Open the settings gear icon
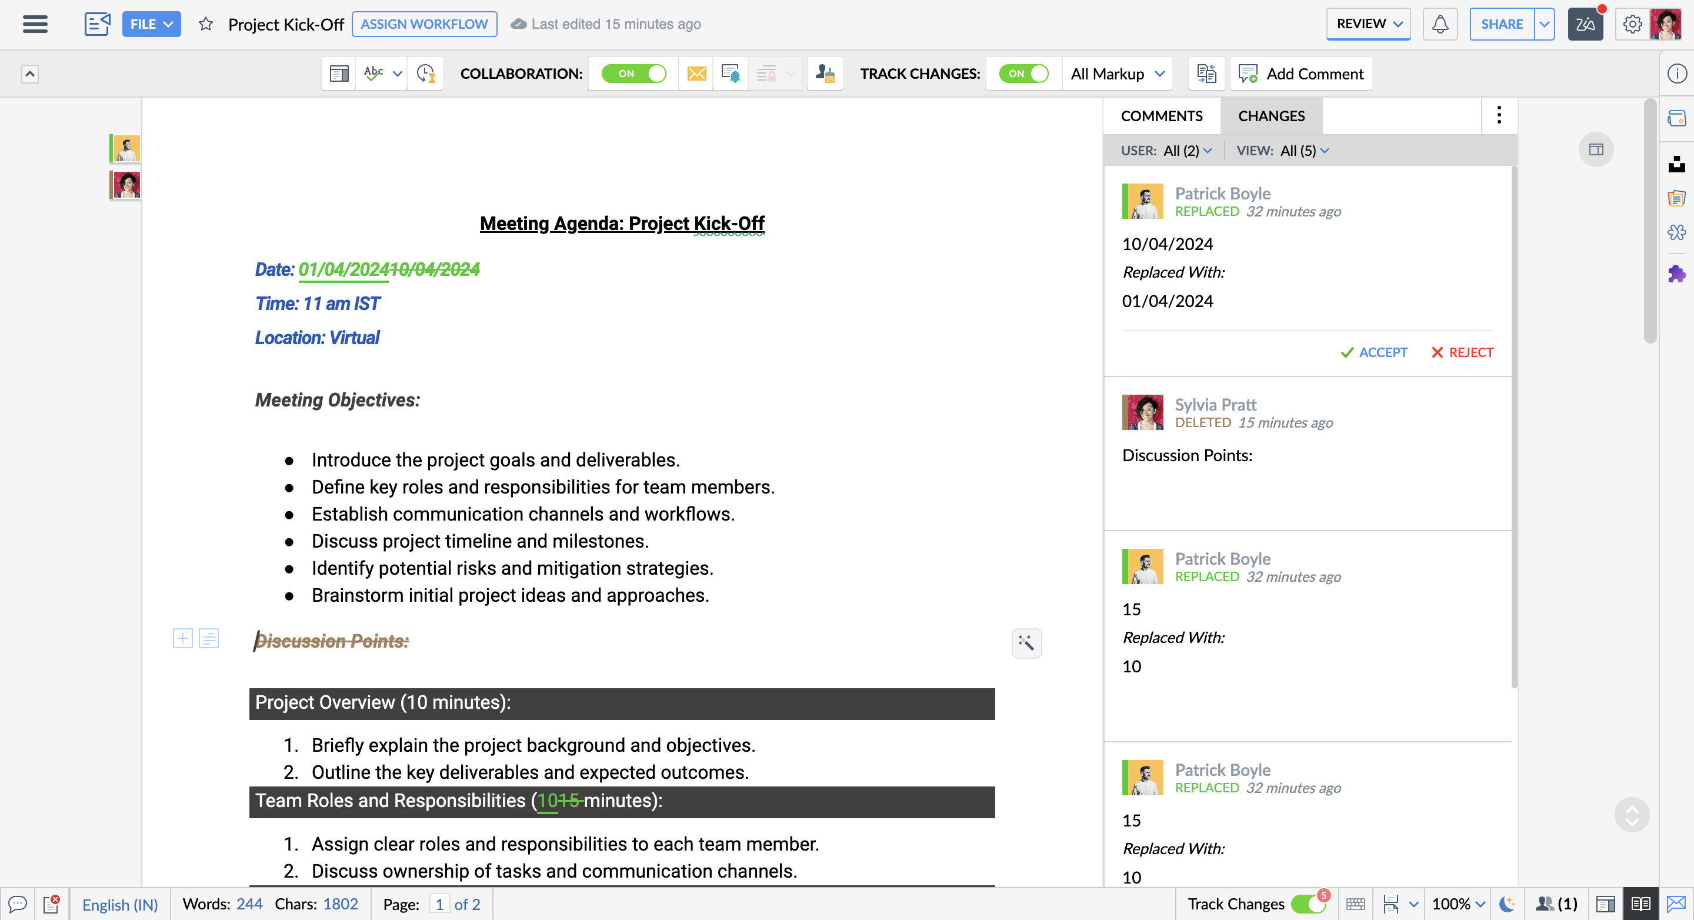Screen dimensions: 1694x920 [x=1632, y=24]
